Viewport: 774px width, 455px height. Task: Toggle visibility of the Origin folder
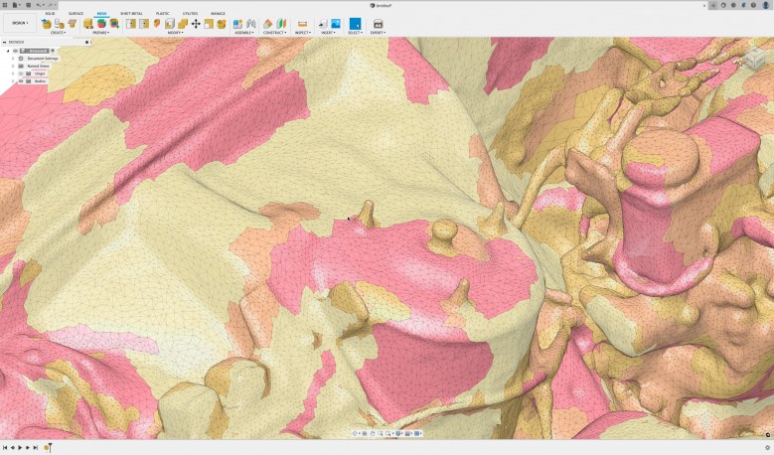[x=21, y=73]
